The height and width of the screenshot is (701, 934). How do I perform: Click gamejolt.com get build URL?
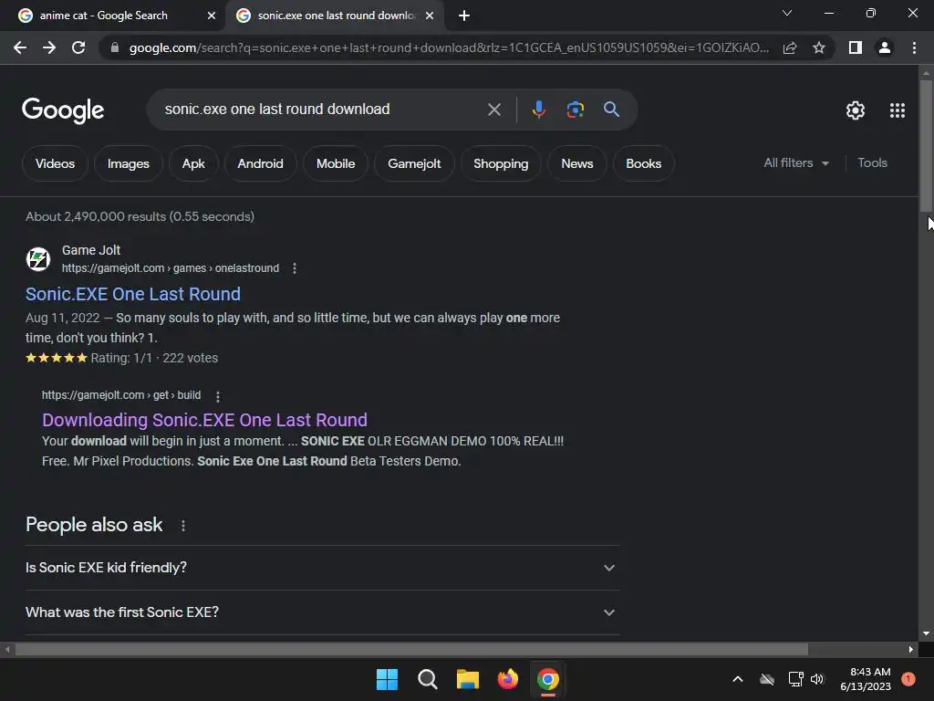tap(121, 395)
